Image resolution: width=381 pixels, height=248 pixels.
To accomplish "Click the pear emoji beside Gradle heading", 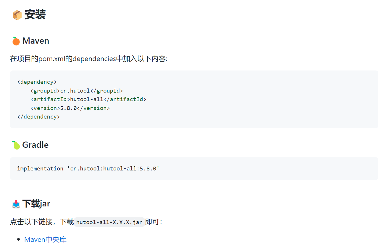I will click(x=16, y=145).
